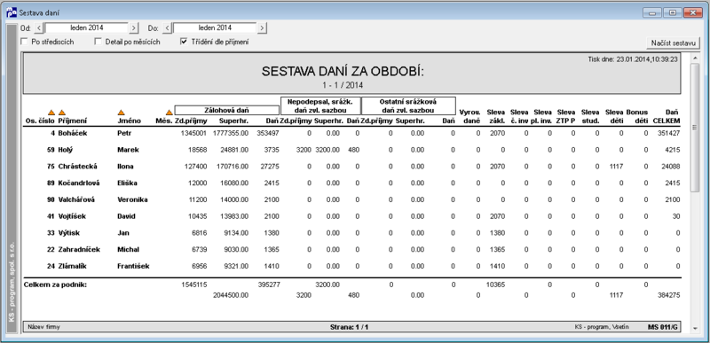Step the Od month back with left arrow

pos(39,28)
